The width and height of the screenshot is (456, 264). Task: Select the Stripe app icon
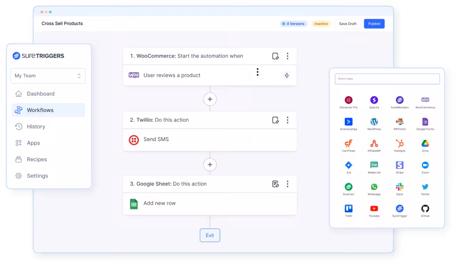(x=399, y=166)
